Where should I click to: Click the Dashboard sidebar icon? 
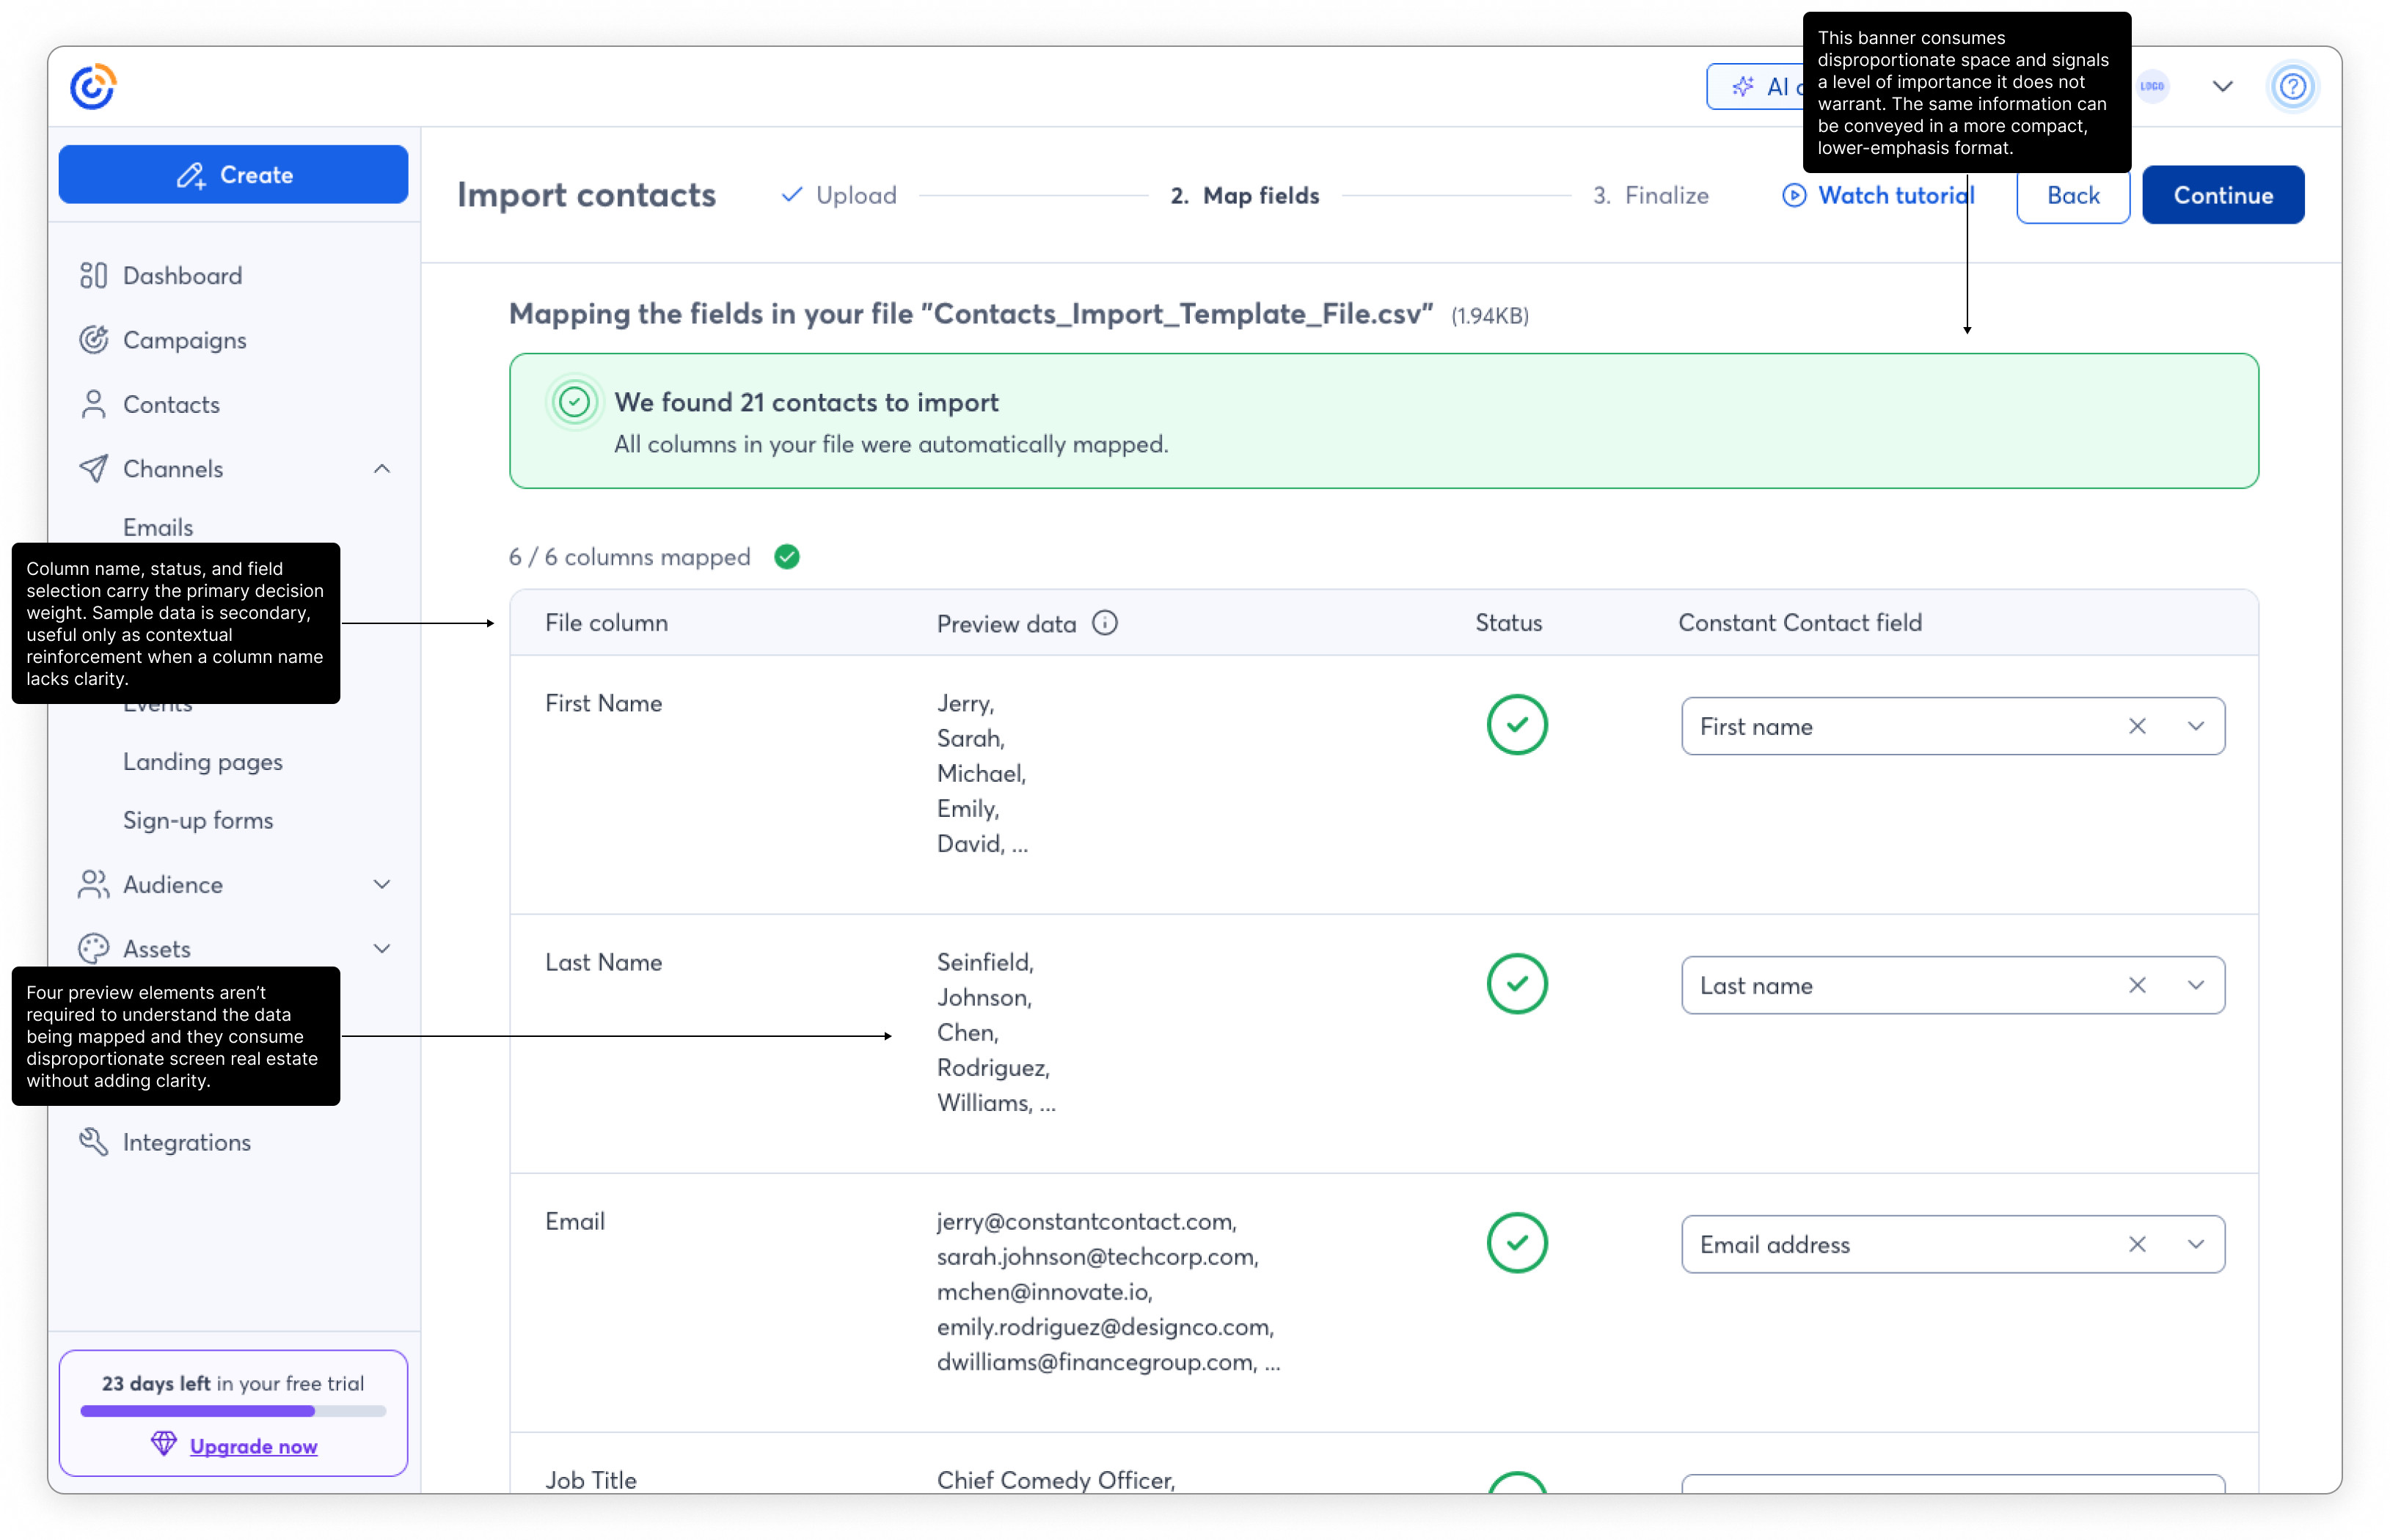coord(93,275)
